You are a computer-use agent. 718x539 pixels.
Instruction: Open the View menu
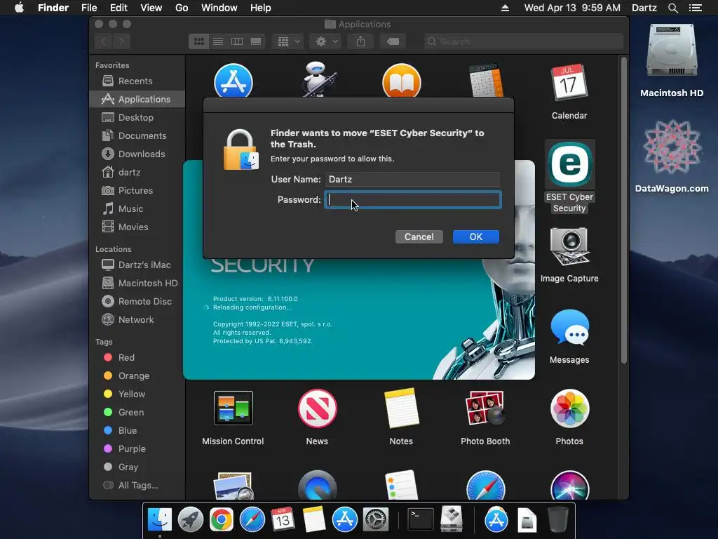(151, 8)
